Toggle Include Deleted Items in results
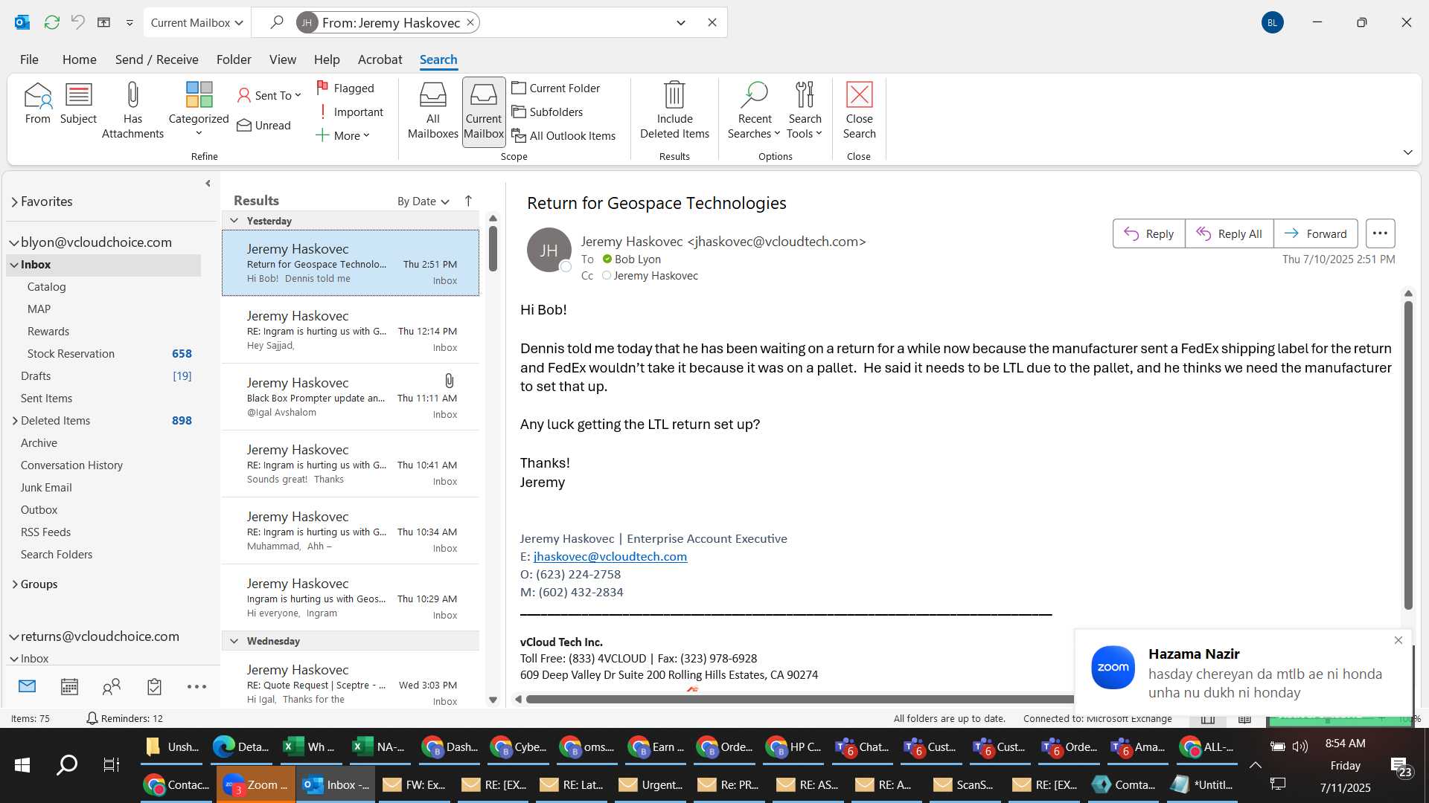 (x=674, y=110)
